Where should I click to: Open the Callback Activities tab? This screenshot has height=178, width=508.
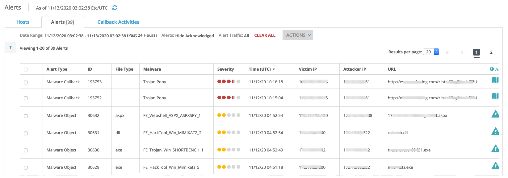pos(118,22)
